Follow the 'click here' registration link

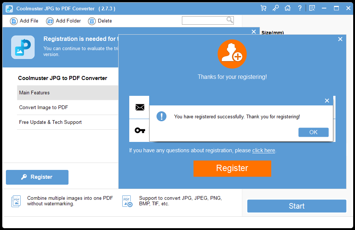pyautogui.click(x=263, y=150)
